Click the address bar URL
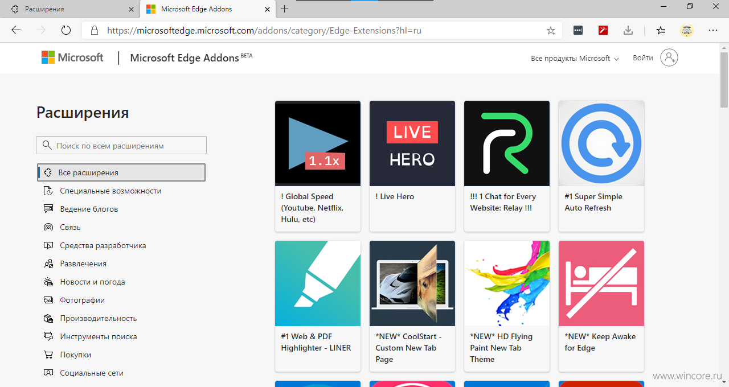The image size is (729, 387). 264,31
